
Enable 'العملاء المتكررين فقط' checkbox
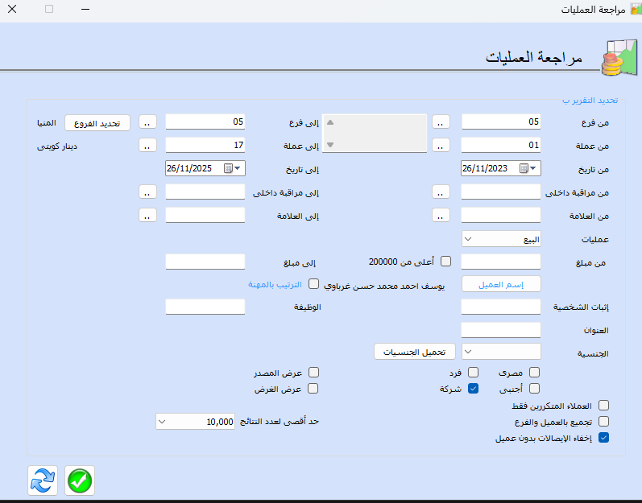coord(603,406)
